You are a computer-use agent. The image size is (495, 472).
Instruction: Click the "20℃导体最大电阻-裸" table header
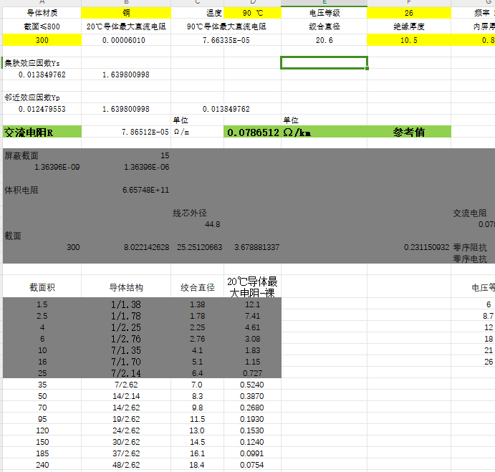tap(252, 286)
